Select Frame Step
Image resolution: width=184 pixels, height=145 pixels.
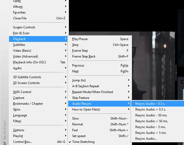pos(99,51)
